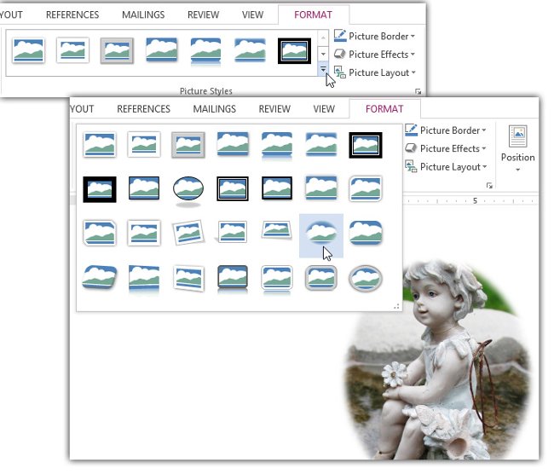Apply Rounded Diagonal Corner White style
Image resolution: width=554 pixels, height=474 pixels.
click(366, 188)
